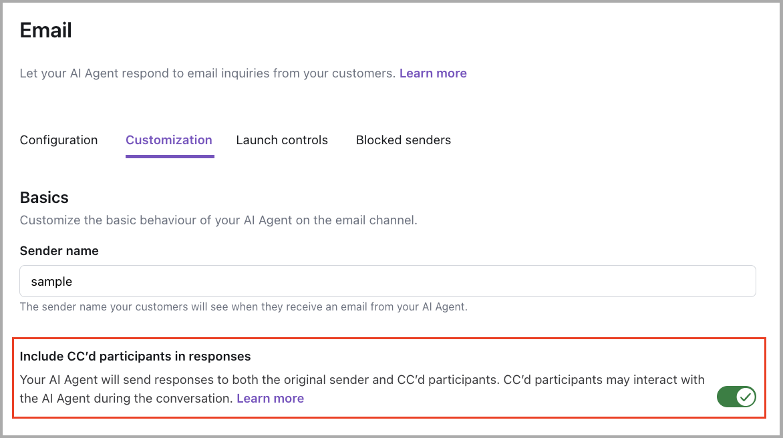Click Learn more about CC'd participants

[270, 398]
